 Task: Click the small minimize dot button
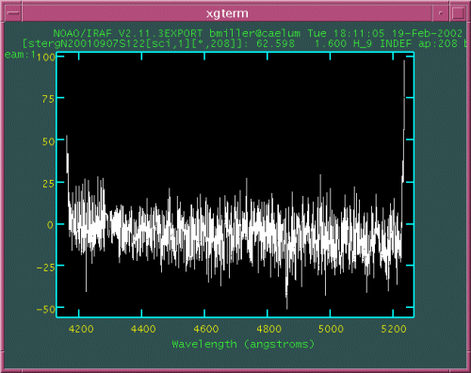click(x=441, y=13)
